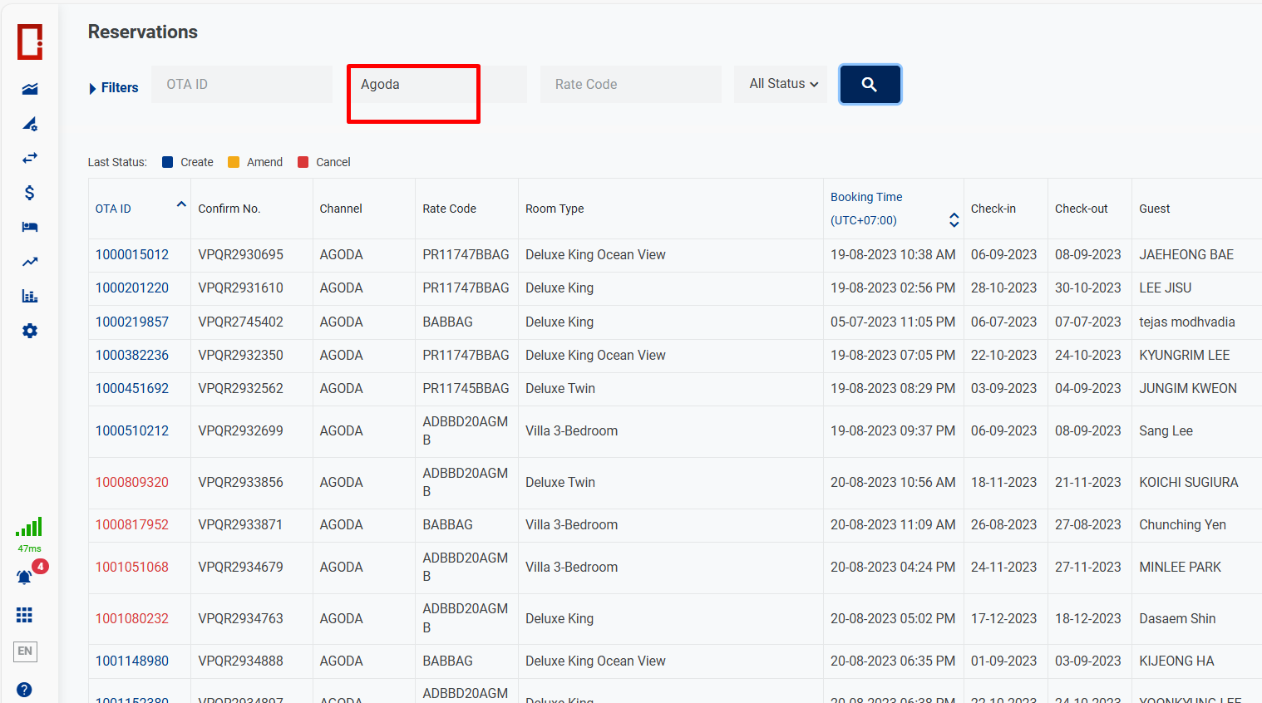1262x703 pixels.
Task: Open the settings gear icon
Action: click(30, 331)
